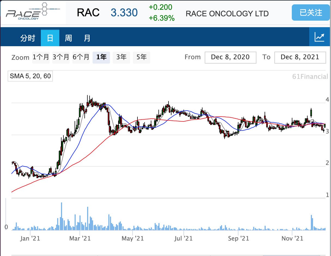
Task: Select the 1年 zoom range
Action: [x=101, y=57]
